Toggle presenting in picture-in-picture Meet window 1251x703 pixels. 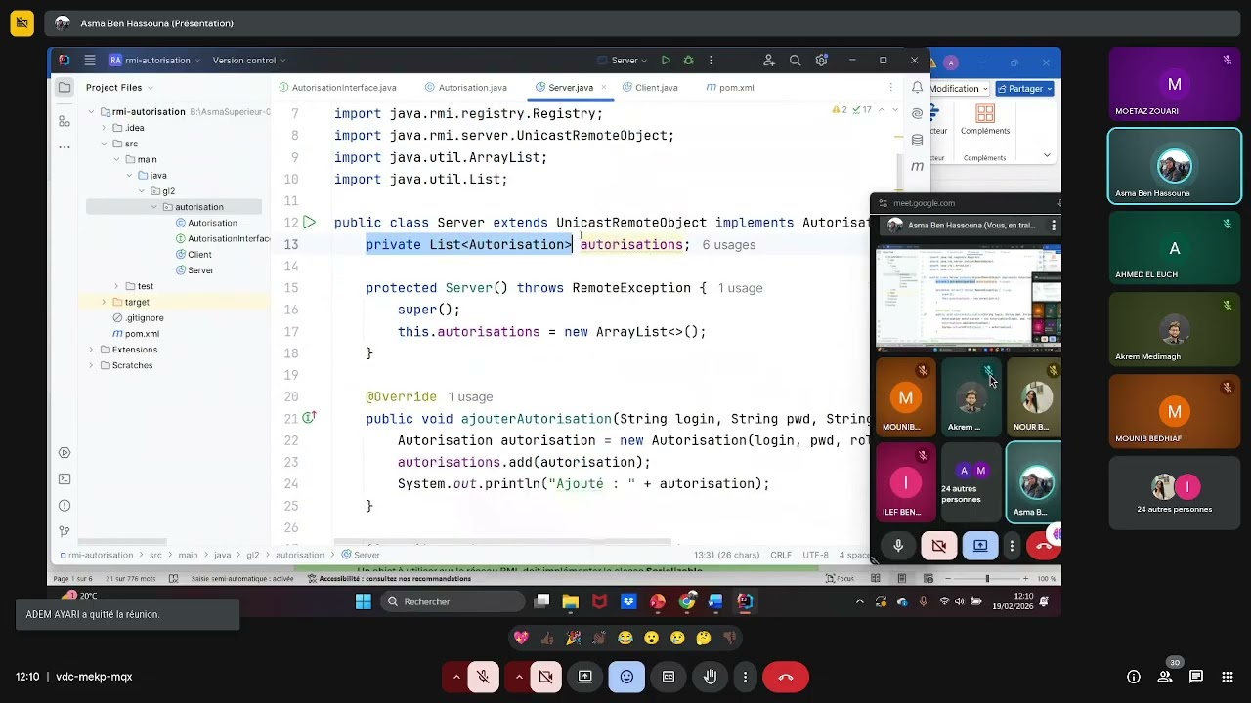pyautogui.click(x=980, y=546)
